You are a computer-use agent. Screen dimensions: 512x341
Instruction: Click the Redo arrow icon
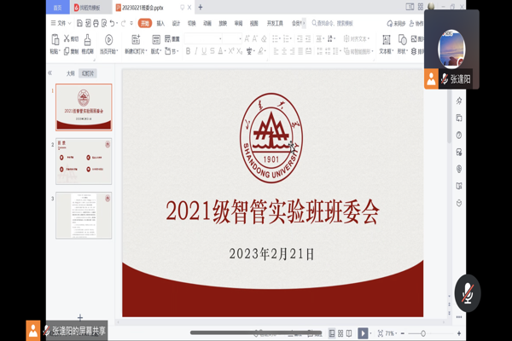(123, 23)
